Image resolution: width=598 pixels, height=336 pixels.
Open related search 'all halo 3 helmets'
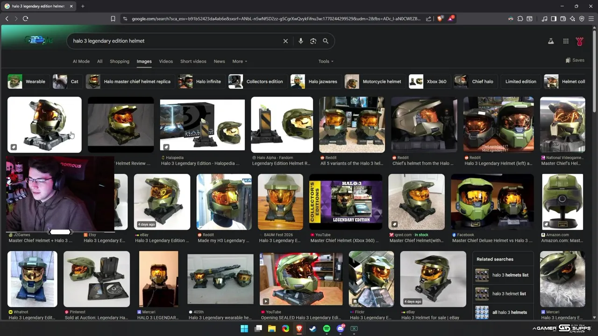coord(502,312)
